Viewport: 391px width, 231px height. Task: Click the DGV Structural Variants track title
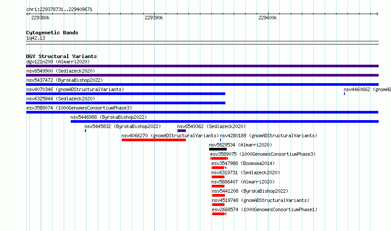click(x=62, y=56)
